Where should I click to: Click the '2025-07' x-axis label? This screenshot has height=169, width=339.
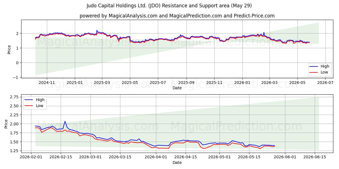click(x=158, y=83)
